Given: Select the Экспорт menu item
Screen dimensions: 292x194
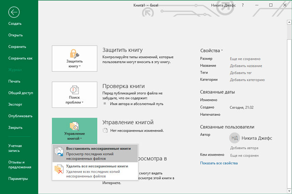Looking at the screenshot, I should click(x=15, y=104).
